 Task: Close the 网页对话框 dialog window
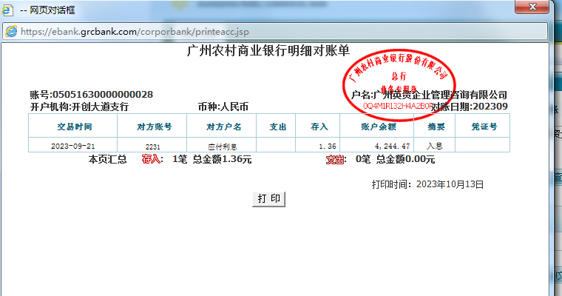pos(532,7)
